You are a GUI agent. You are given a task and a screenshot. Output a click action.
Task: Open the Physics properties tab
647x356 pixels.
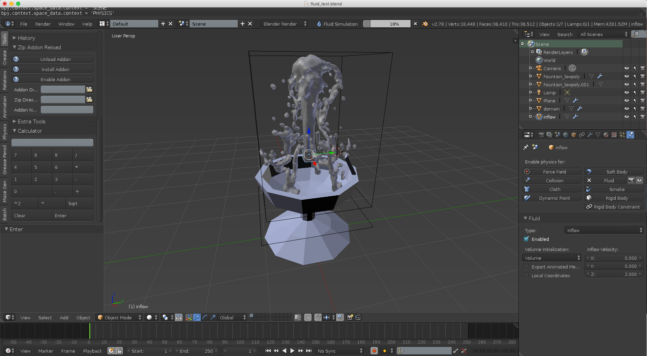pyautogui.click(x=630, y=135)
